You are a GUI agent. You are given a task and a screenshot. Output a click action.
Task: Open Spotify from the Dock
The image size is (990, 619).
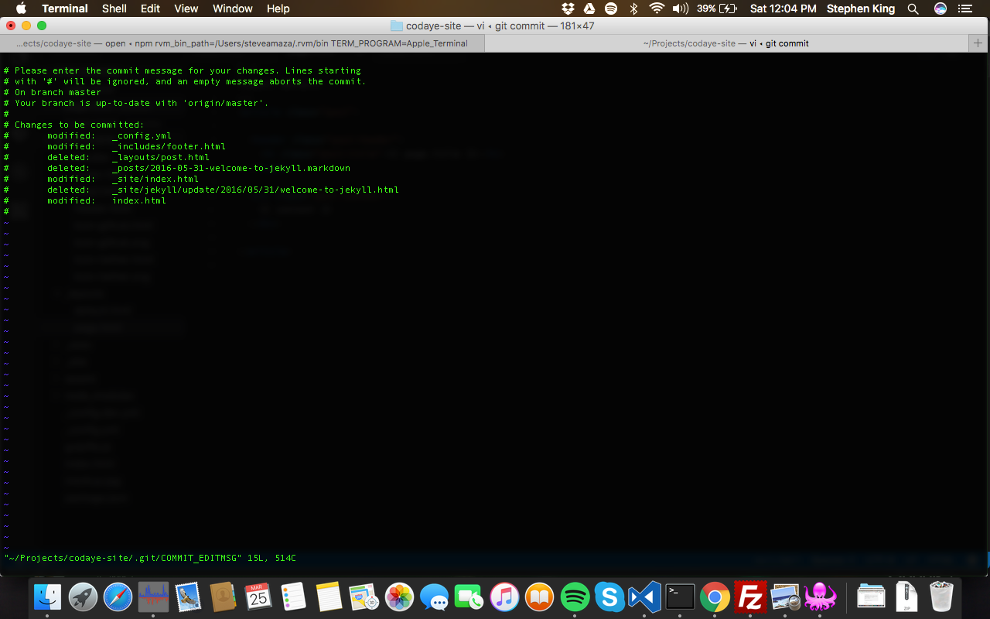click(x=575, y=597)
